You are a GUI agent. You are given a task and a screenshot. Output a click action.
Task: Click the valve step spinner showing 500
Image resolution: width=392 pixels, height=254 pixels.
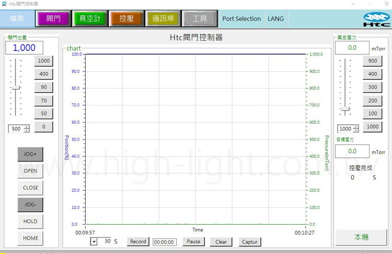pos(19,129)
